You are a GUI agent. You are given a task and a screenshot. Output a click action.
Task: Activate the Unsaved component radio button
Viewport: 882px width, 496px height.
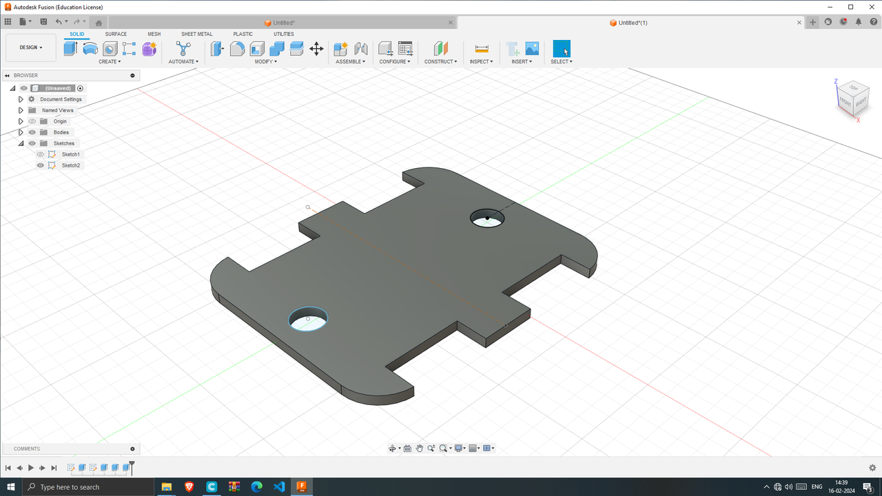point(80,88)
